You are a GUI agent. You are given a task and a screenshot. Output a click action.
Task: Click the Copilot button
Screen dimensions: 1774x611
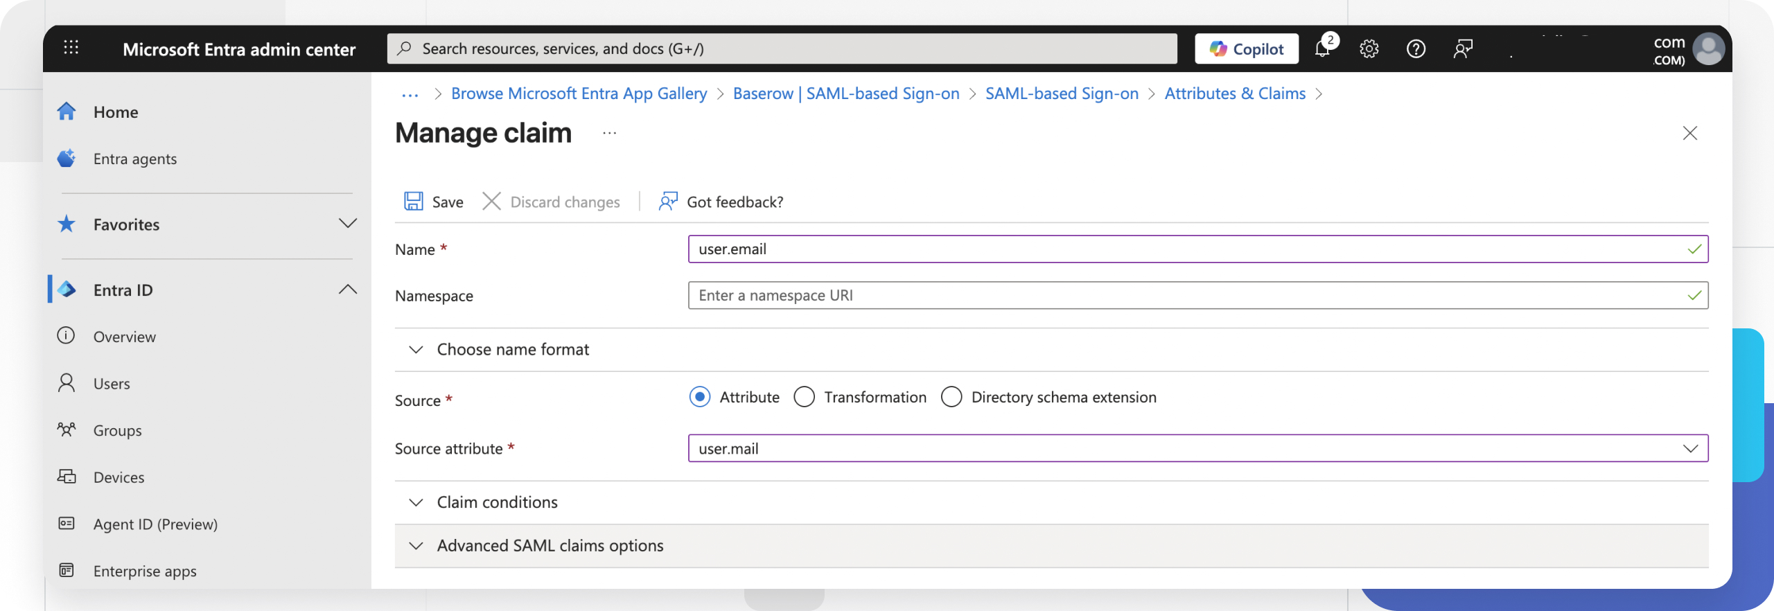[1247, 48]
